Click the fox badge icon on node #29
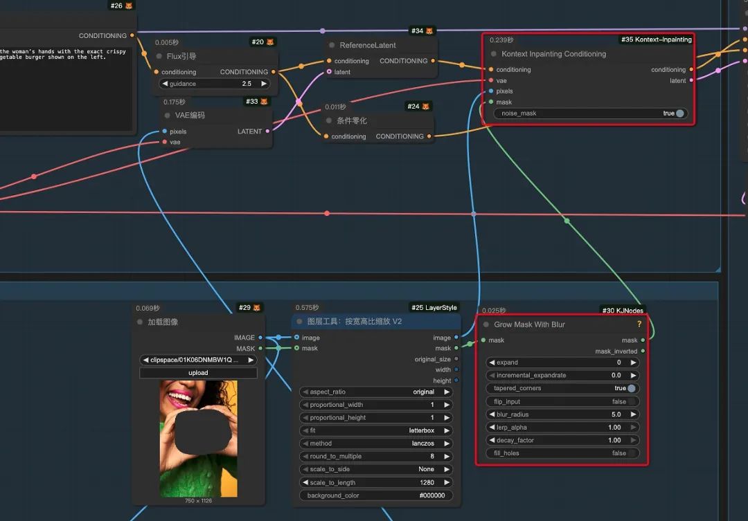 pyautogui.click(x=257, y=308)
